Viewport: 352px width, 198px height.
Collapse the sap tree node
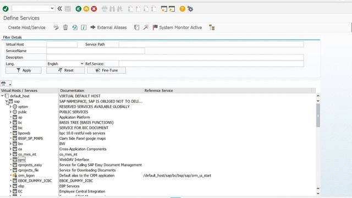tap(7, 101)
